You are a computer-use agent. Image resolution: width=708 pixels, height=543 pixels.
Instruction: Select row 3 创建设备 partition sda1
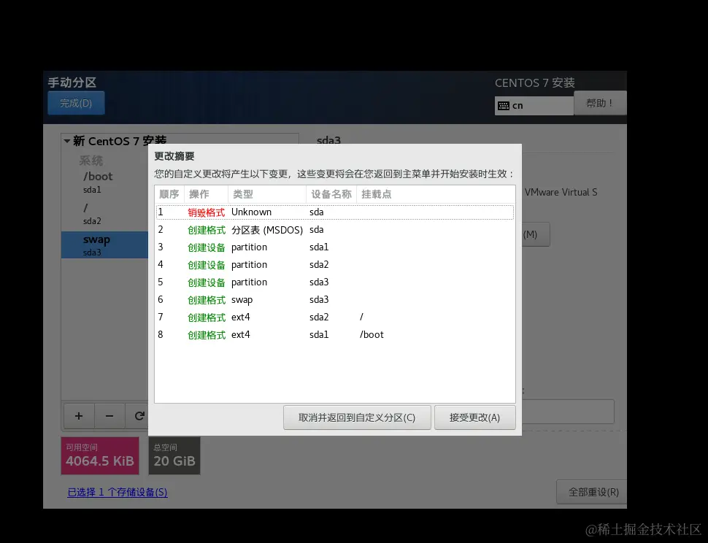click(x=334, y=247)
